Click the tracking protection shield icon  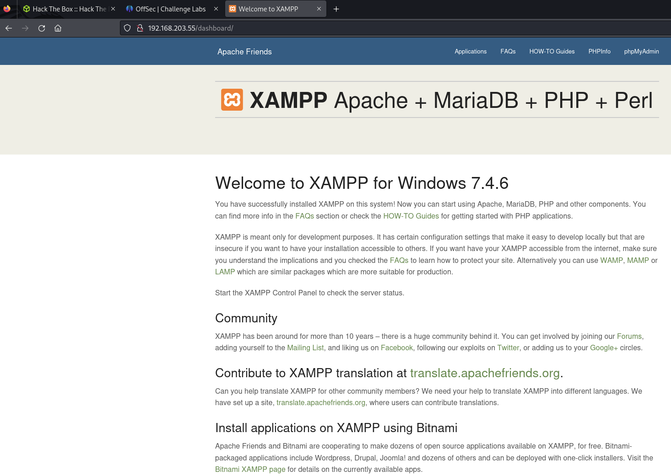[x=128, y=28]
